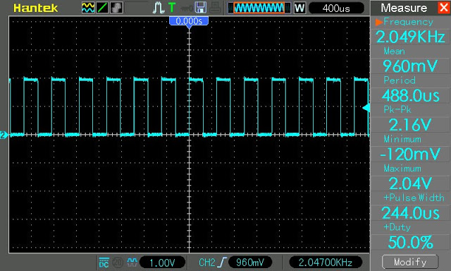451x271 pixels.
Task: Click the 0.000s trigger position marker
Action: click(189, 22)
